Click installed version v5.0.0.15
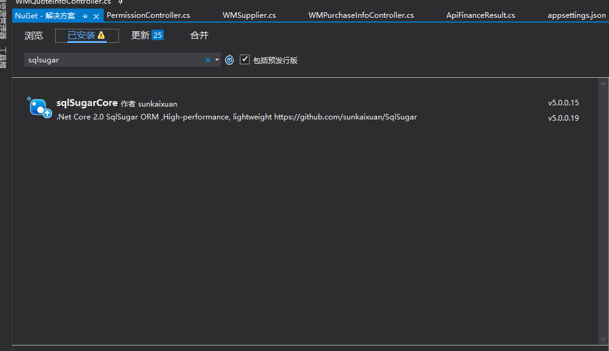 [x=563, y=103]
